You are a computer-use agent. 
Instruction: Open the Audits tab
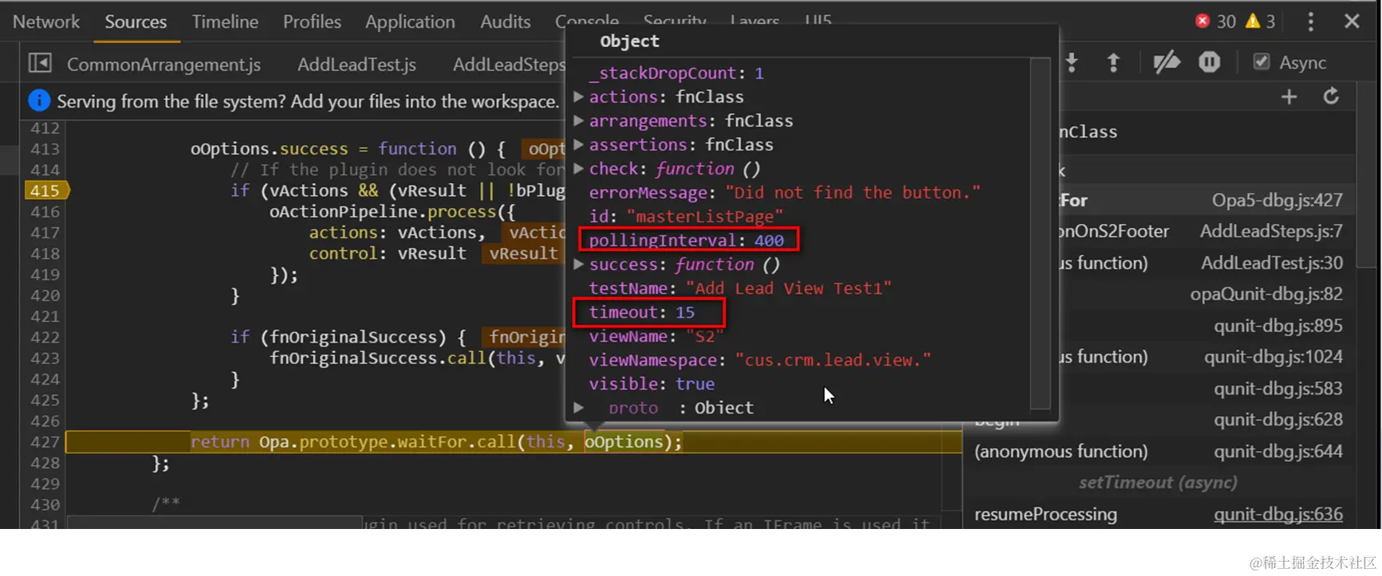505,22
